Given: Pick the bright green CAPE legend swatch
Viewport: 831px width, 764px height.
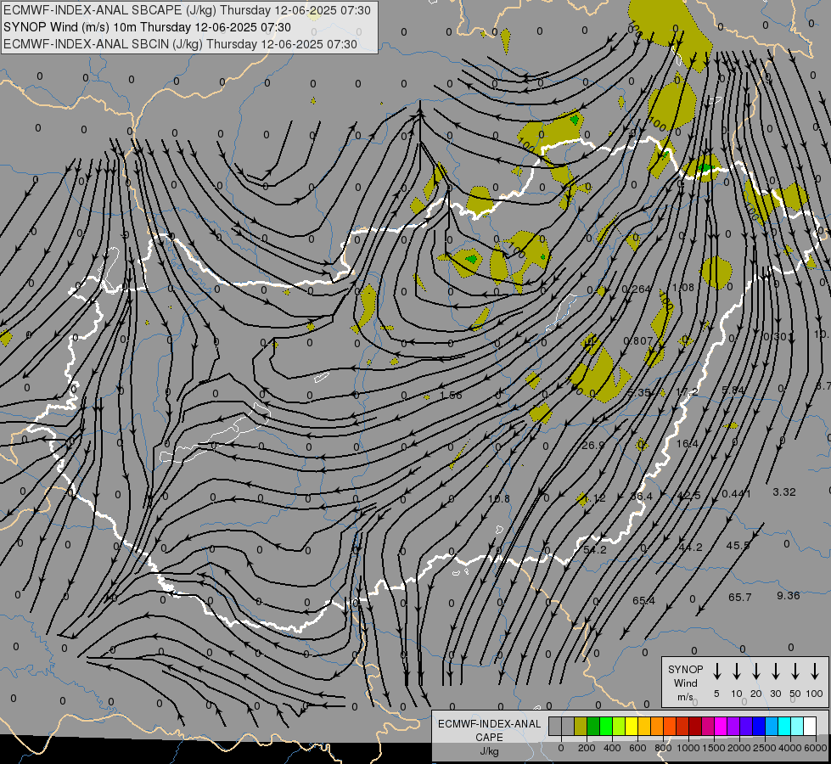Looking at the screenshot, I should 606,727.
